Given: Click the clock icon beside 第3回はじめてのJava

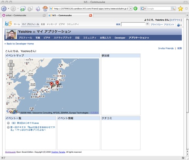Looking at the screenshot, I should [x=8, y=123].
